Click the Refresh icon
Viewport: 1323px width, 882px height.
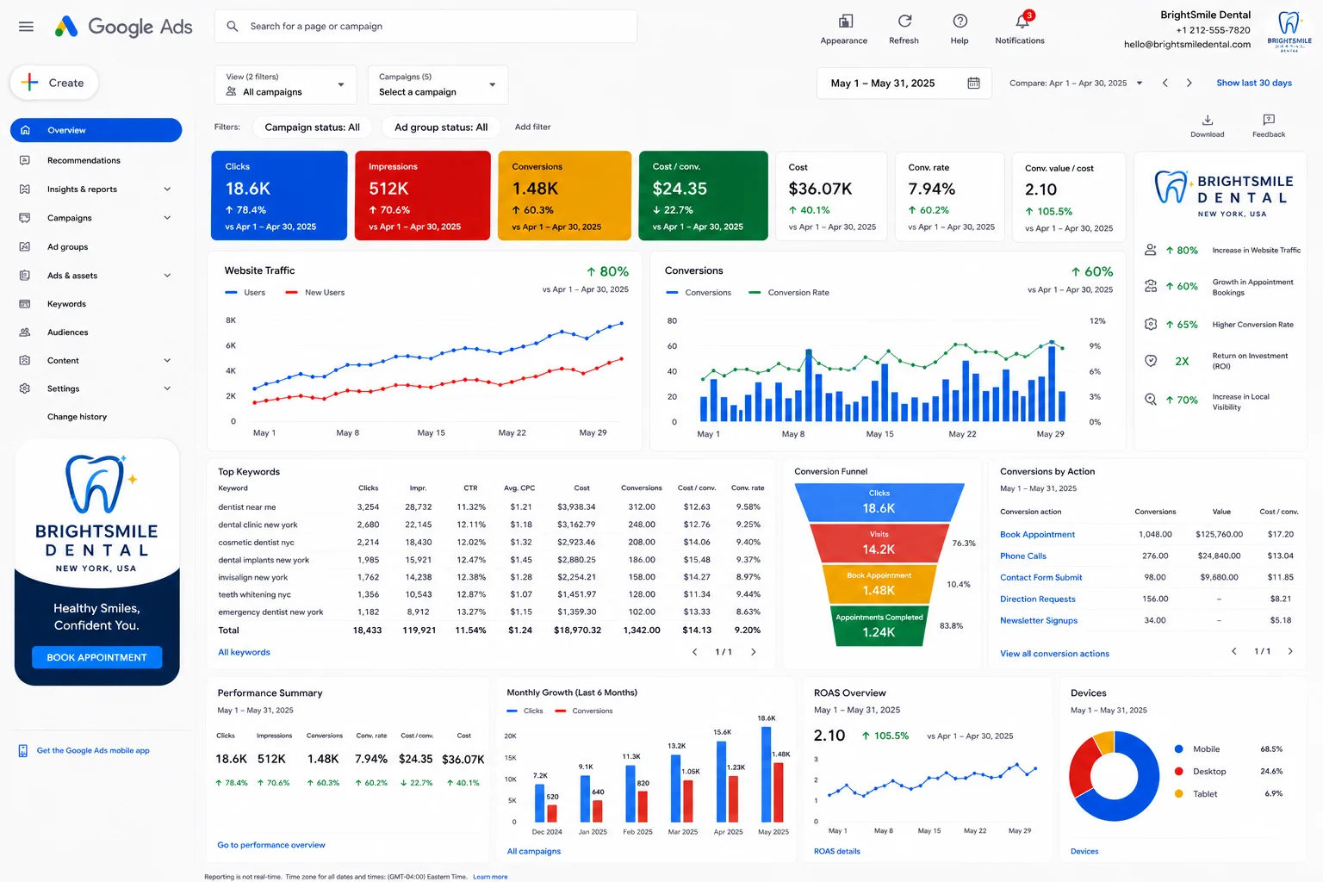point(904,21)
